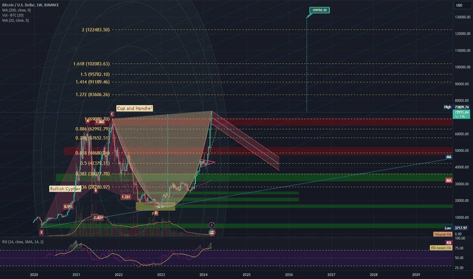Click the RSI-based MA axis label
473x279 pixels.
pyautogui.click(x=441, y=248)
